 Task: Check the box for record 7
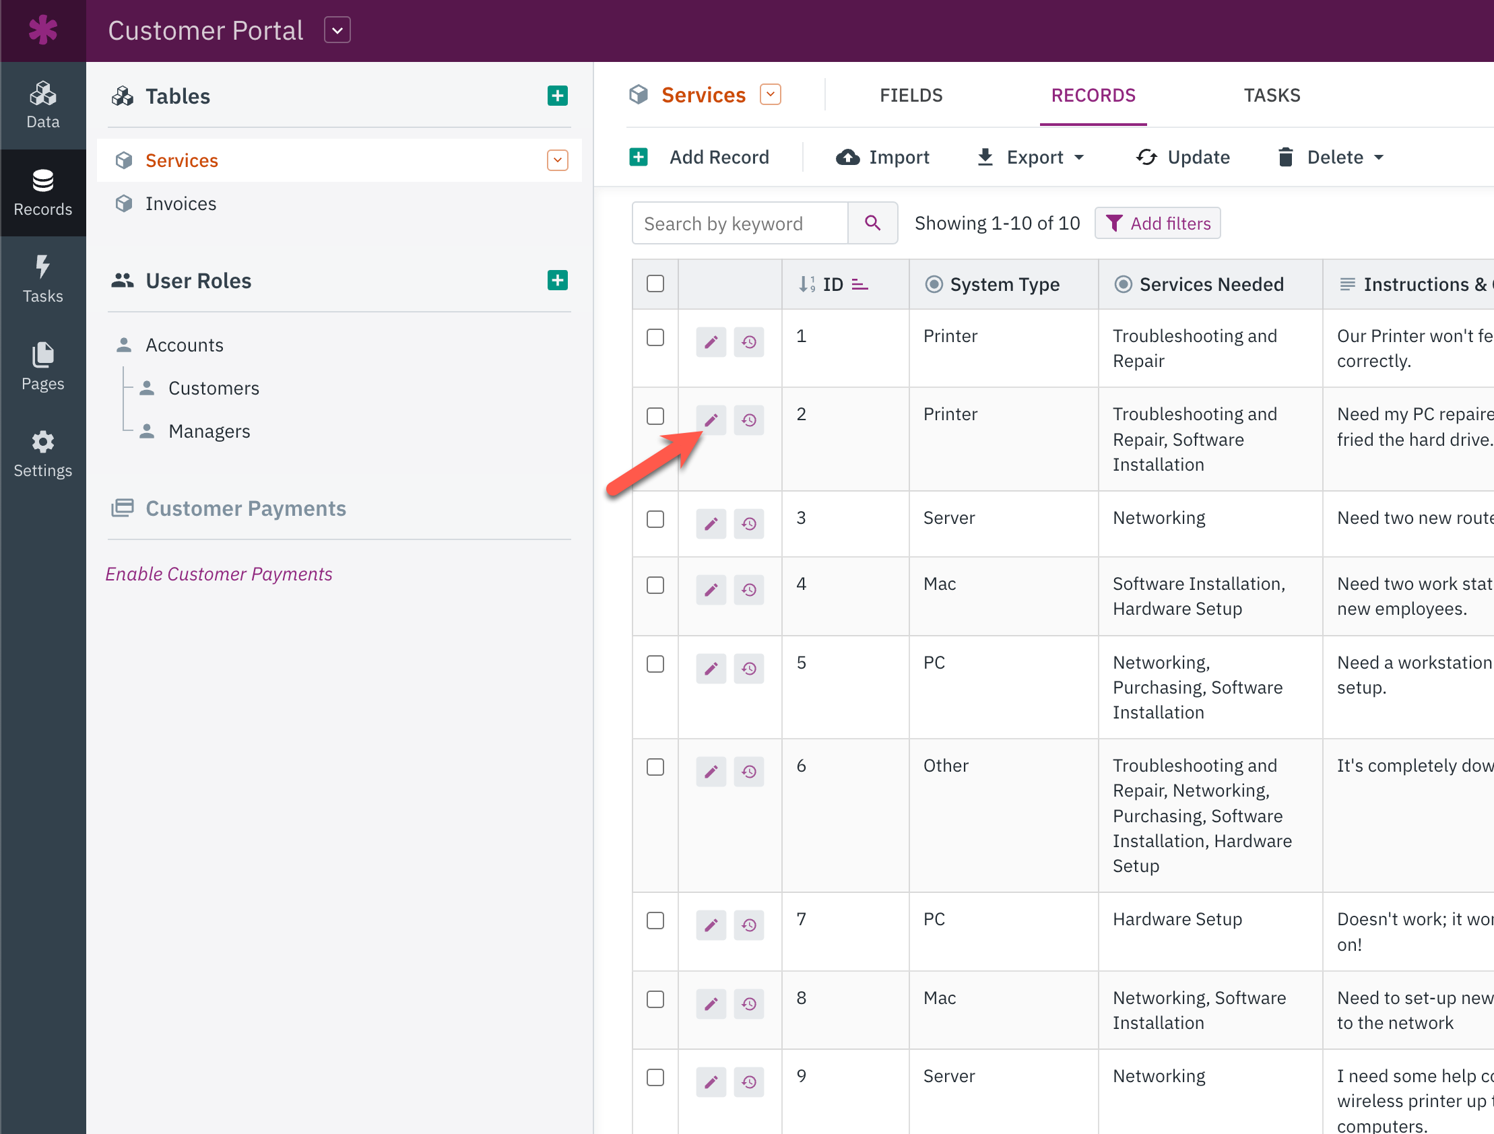pos(655,920)
